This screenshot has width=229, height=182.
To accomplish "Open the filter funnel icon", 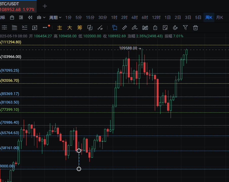I will point(185,27).
